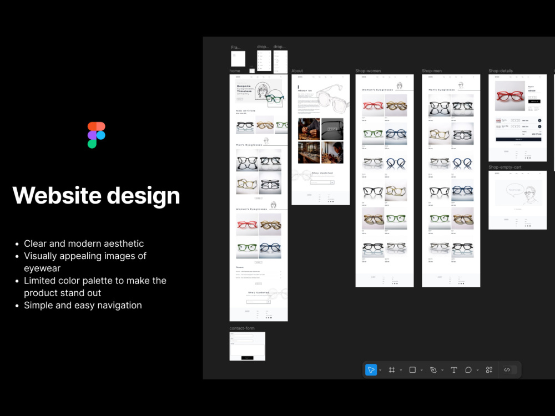Screen dimensions: 555x416
Task: Click the red glasses in Shop-details frame
Action: tap(509, 96)
